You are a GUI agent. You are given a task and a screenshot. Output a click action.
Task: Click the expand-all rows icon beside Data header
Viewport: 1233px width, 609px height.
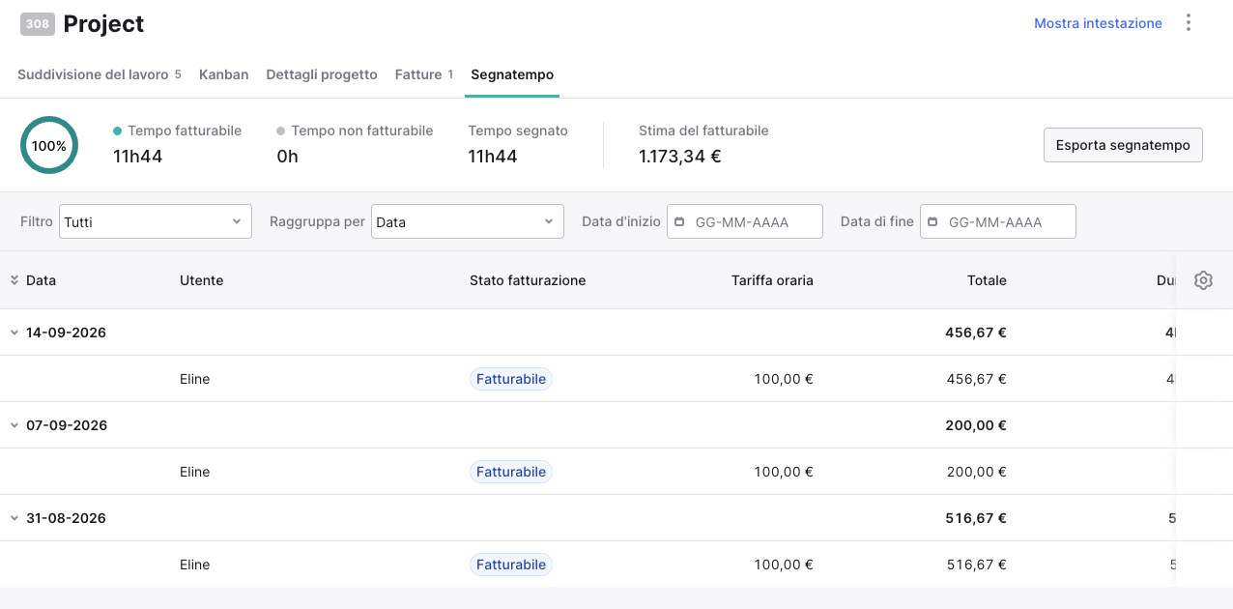(x=14, y=280)
